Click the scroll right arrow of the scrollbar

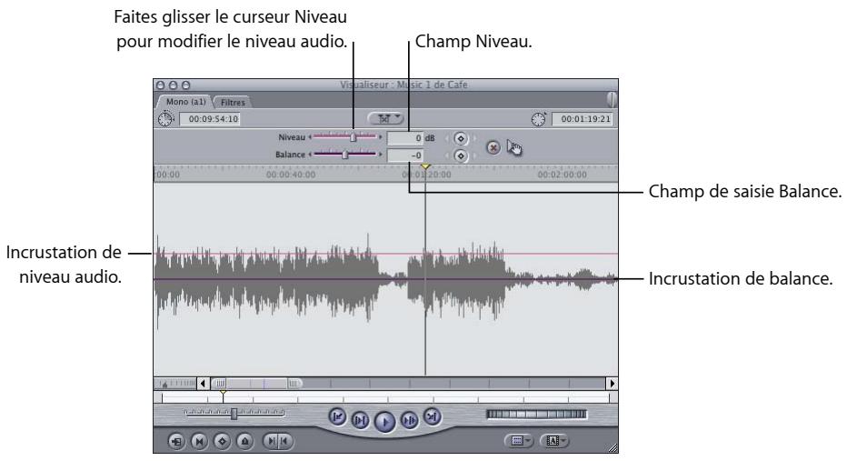(612, 384)
